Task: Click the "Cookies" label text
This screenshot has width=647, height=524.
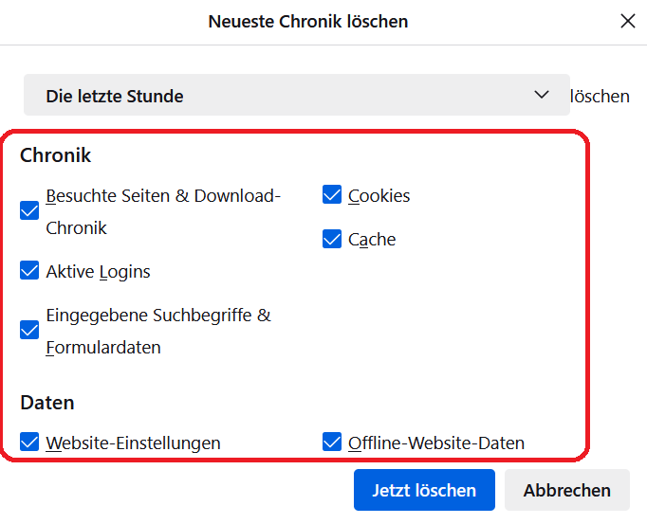Action: [x=379, y=196]
